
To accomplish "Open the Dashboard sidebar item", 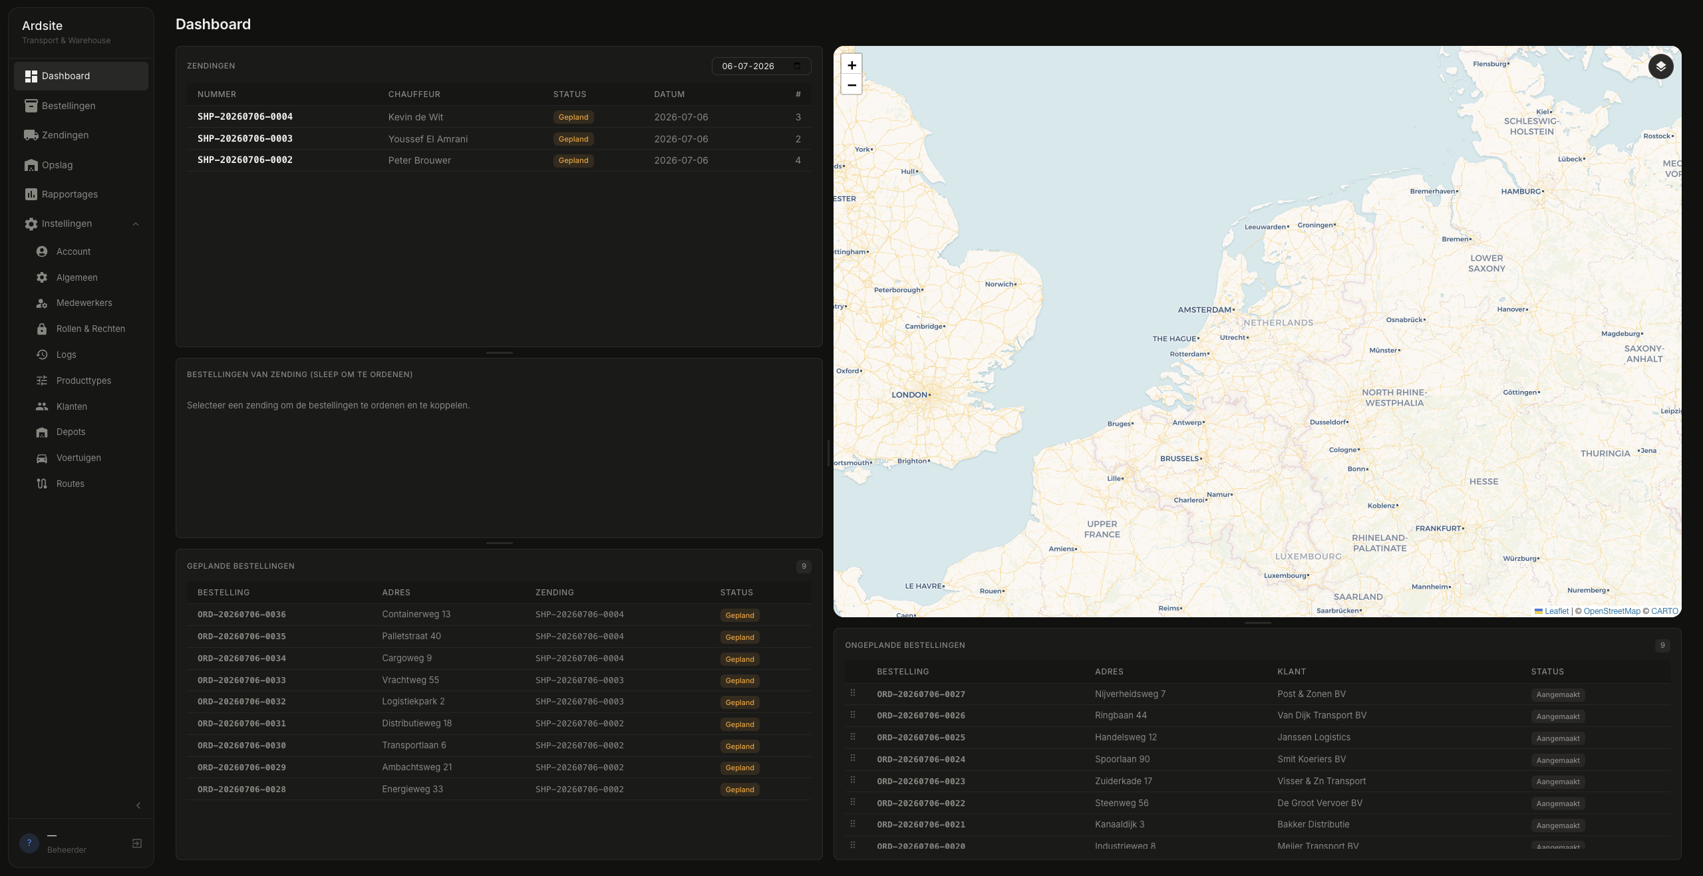I will click(x=80, y=76).
